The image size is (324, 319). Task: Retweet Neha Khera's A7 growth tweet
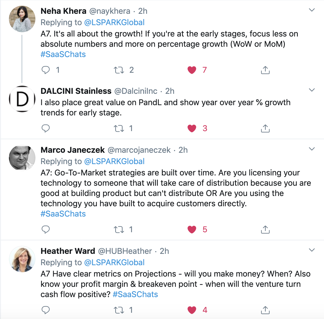pyautogui.click(x=119, y=70)
